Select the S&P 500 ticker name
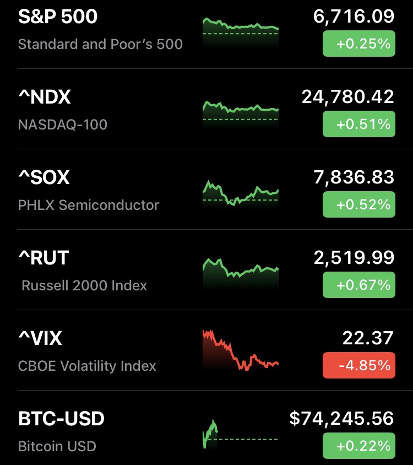Screen dimensions: 413x465 click(x=58, y=17)
